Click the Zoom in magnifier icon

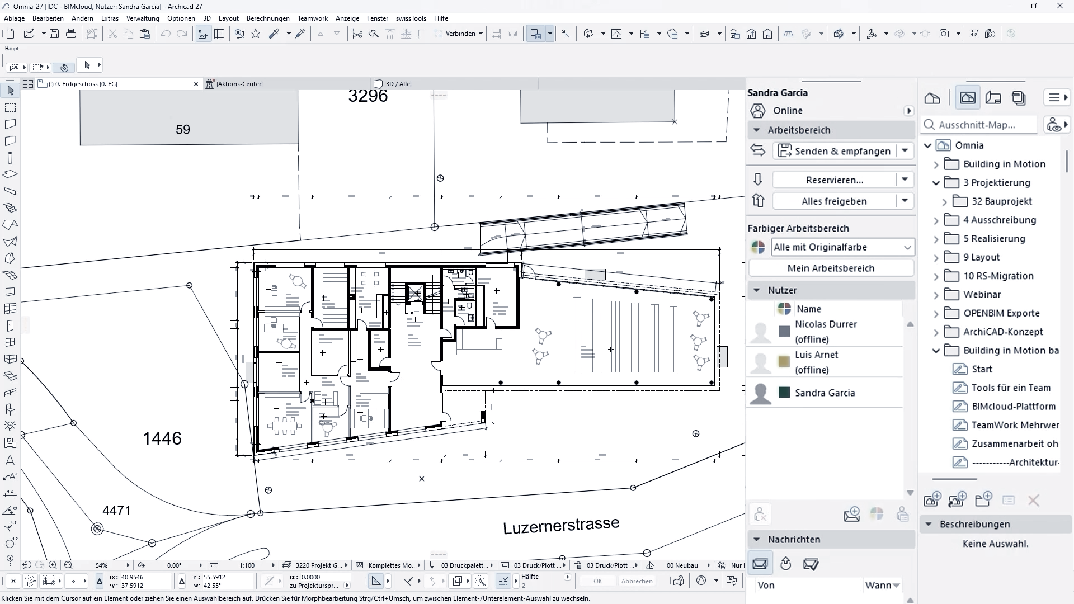click(53, 565)
